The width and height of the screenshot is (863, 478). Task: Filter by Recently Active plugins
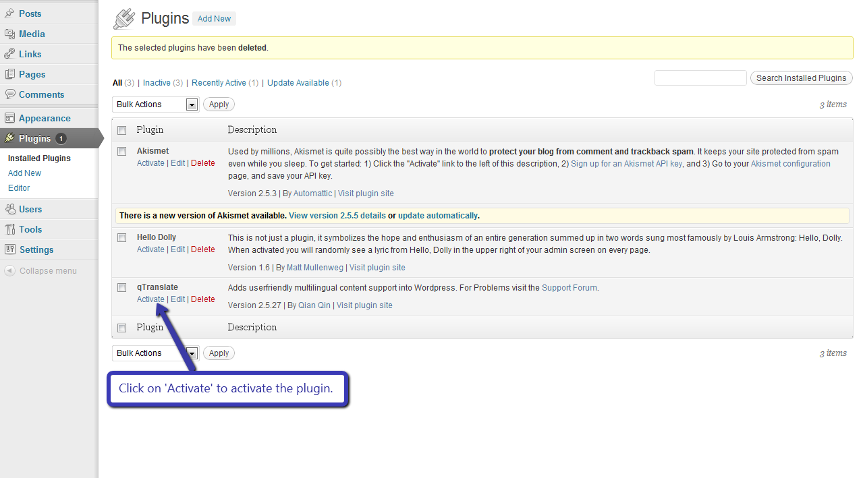(219, 83)
